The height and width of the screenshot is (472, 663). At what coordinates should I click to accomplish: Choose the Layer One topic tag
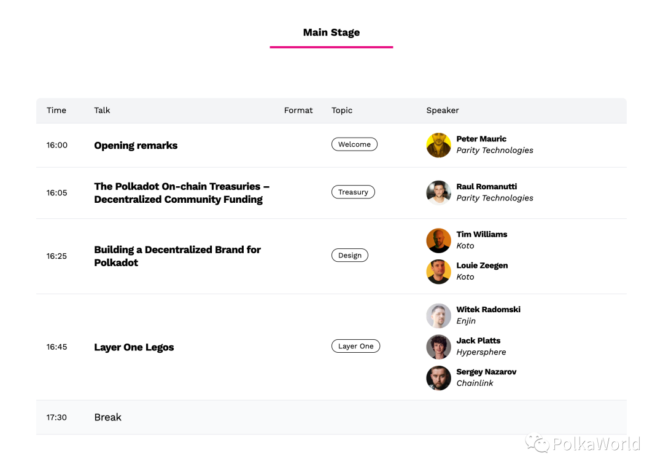tap(355, 346)
